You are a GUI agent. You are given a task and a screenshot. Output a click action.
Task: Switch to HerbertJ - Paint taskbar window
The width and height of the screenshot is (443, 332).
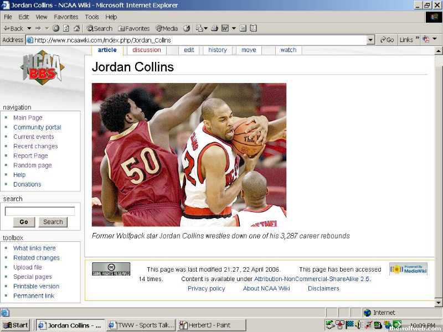pyautogui.click(x=211, y=325)
